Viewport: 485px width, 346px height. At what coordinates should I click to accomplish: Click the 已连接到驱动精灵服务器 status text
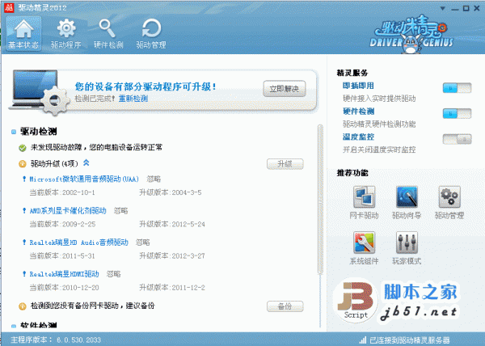click(410, 340)
